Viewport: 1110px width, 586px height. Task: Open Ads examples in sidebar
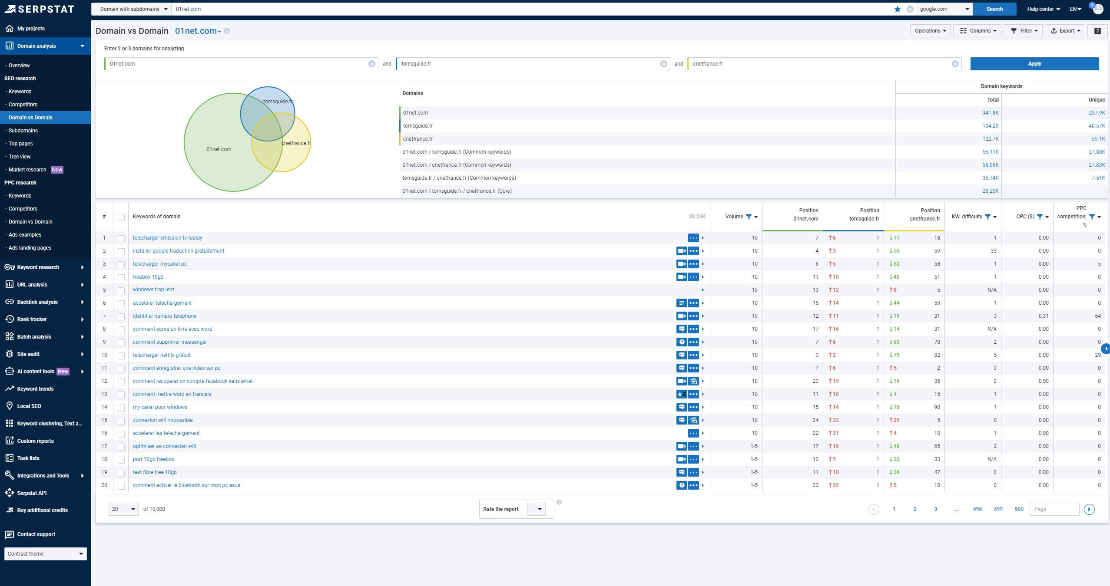pyautogui.click(x=25, y=235)
